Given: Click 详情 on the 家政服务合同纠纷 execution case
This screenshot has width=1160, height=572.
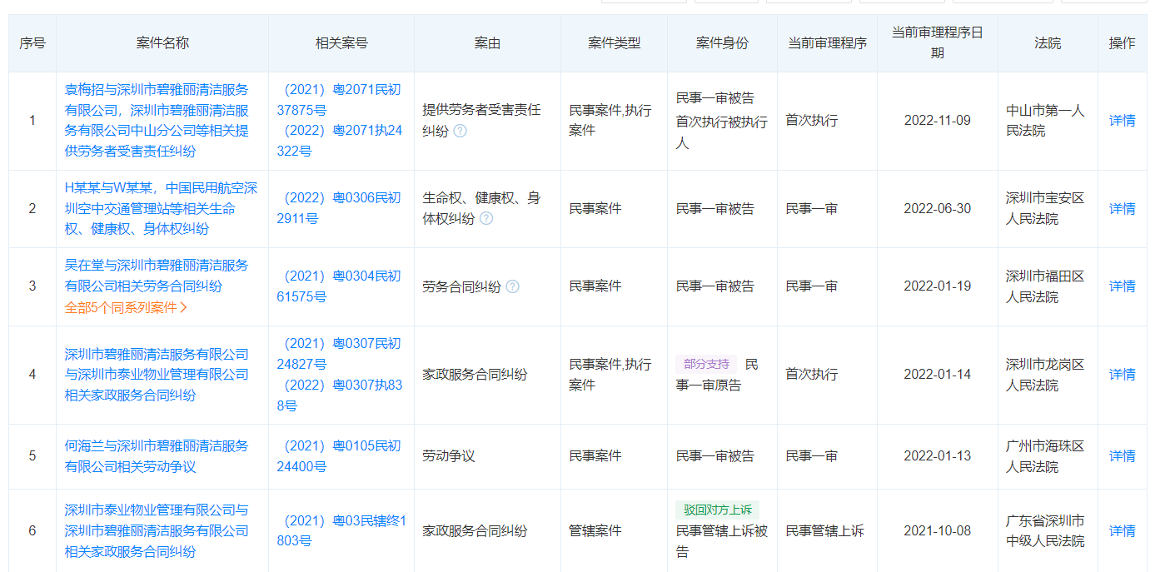Looking at the screenshot, I should pos(1123,375).
